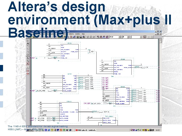Viewport: 182px width, 136px height.
Task: Open the Window menu
Action: tap(78, 34)
